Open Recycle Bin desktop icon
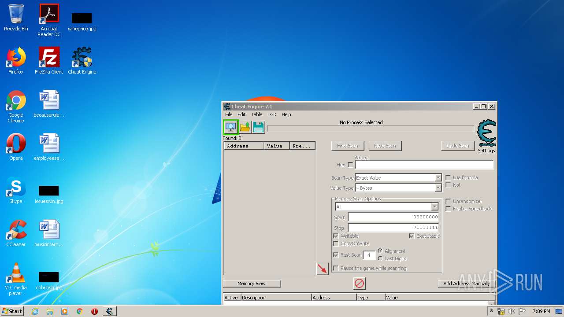The image size is (564, 317). pos(16,18)
